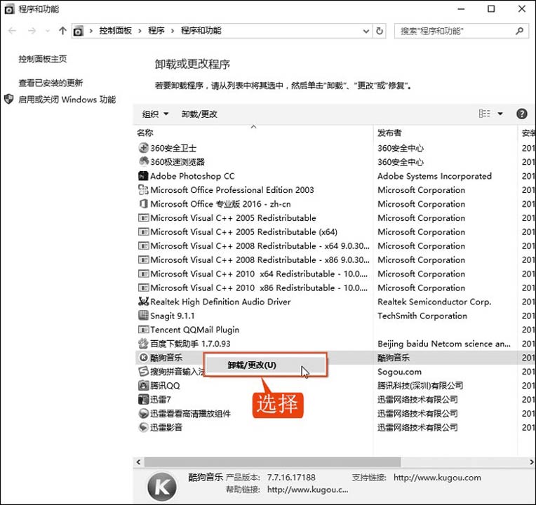Click the 迅雷7 icon
The width and height of the screenshot is (536, 505).
(143, 399)
